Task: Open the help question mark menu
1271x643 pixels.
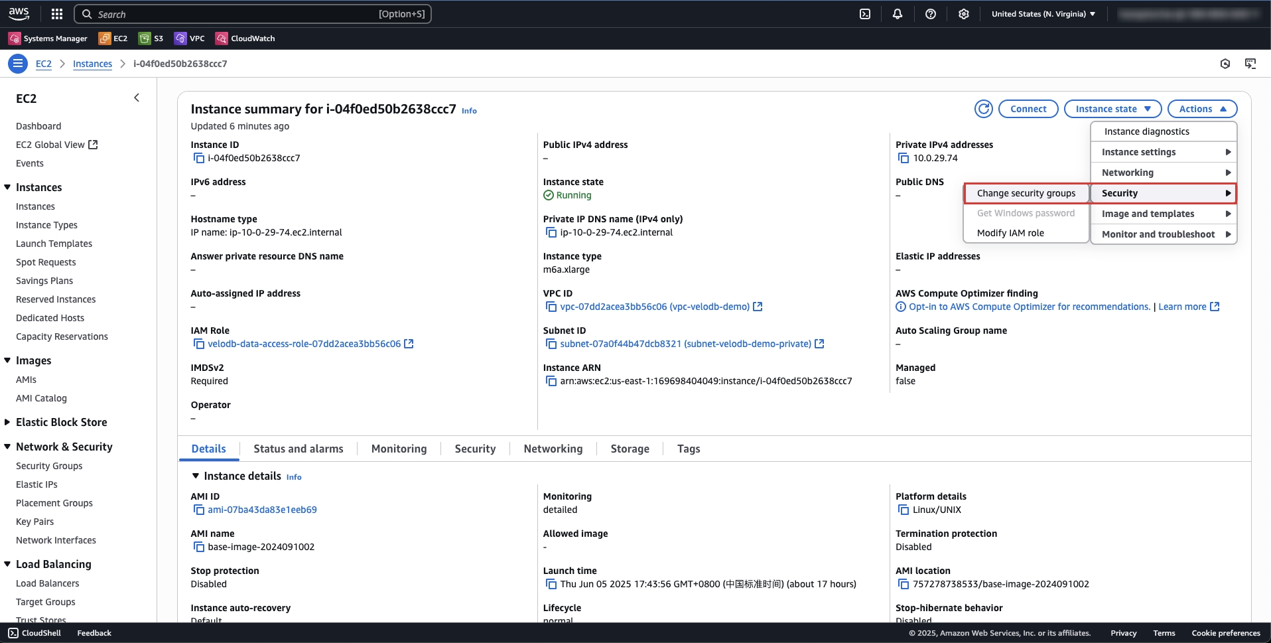Action: pos(931,14)
